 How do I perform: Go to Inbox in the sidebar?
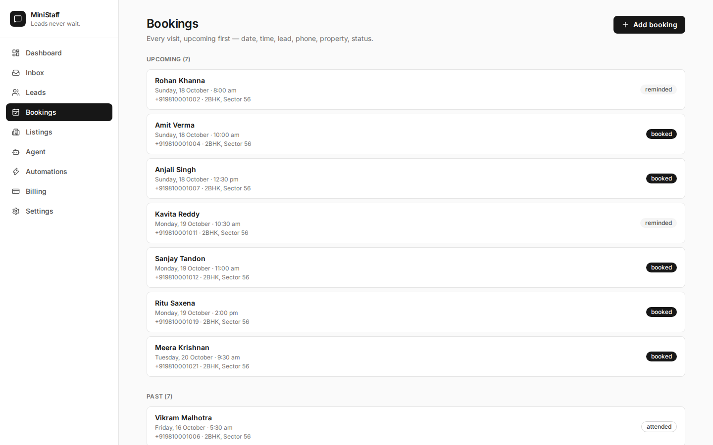(59, 73)
